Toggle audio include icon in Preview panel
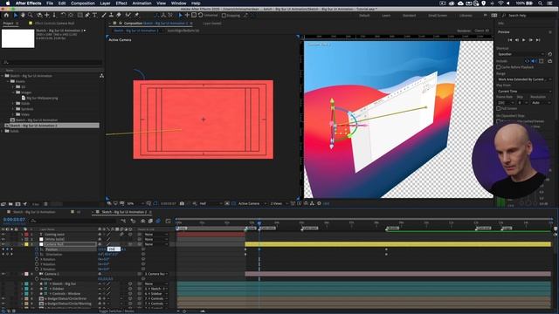The width and height of the screenshot is (559, 314). 534,61
